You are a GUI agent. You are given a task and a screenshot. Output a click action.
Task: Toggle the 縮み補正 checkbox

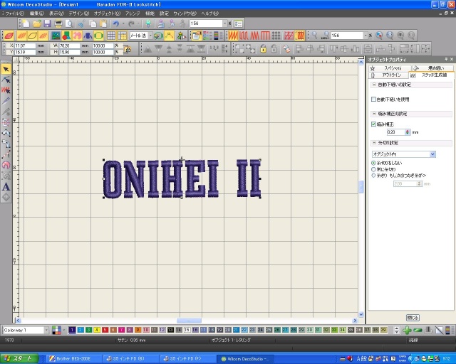374,124
